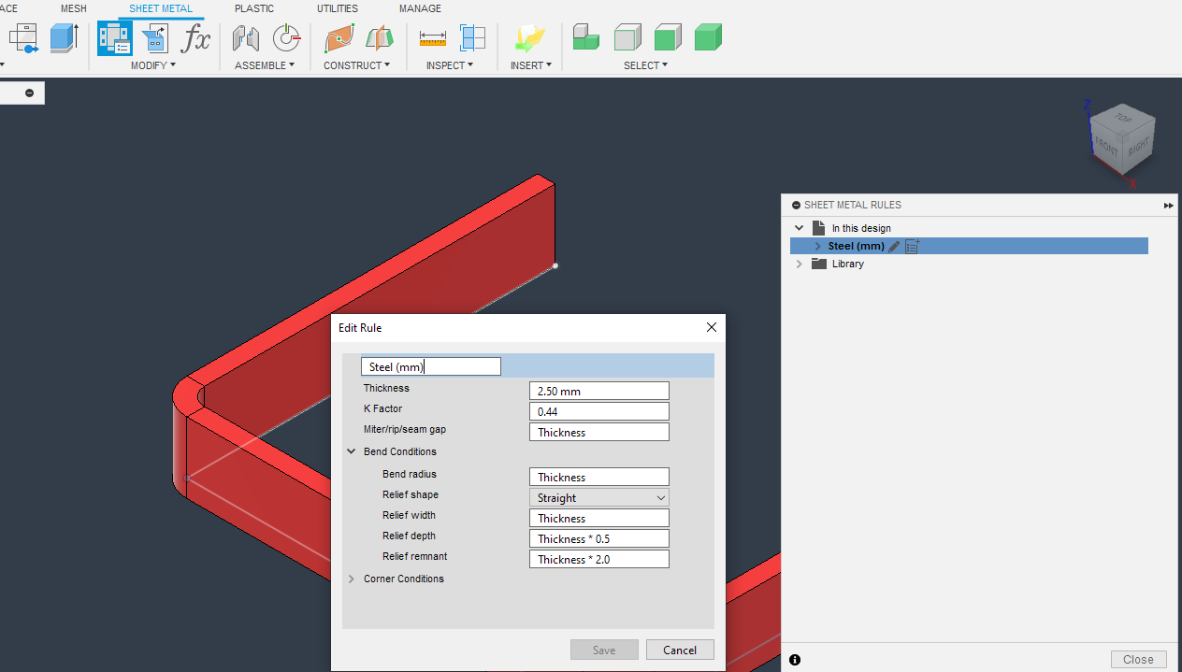Screen dimensions: 1182x672
Task: Click the Joint tool in the Assemble panel
Action: click(245, 38)
